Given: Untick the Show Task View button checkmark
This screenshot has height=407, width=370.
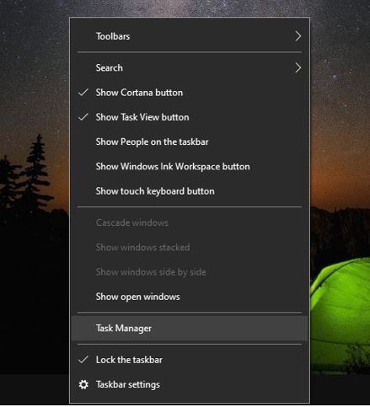Looking at the screenshot, I should tap(83, 117).
